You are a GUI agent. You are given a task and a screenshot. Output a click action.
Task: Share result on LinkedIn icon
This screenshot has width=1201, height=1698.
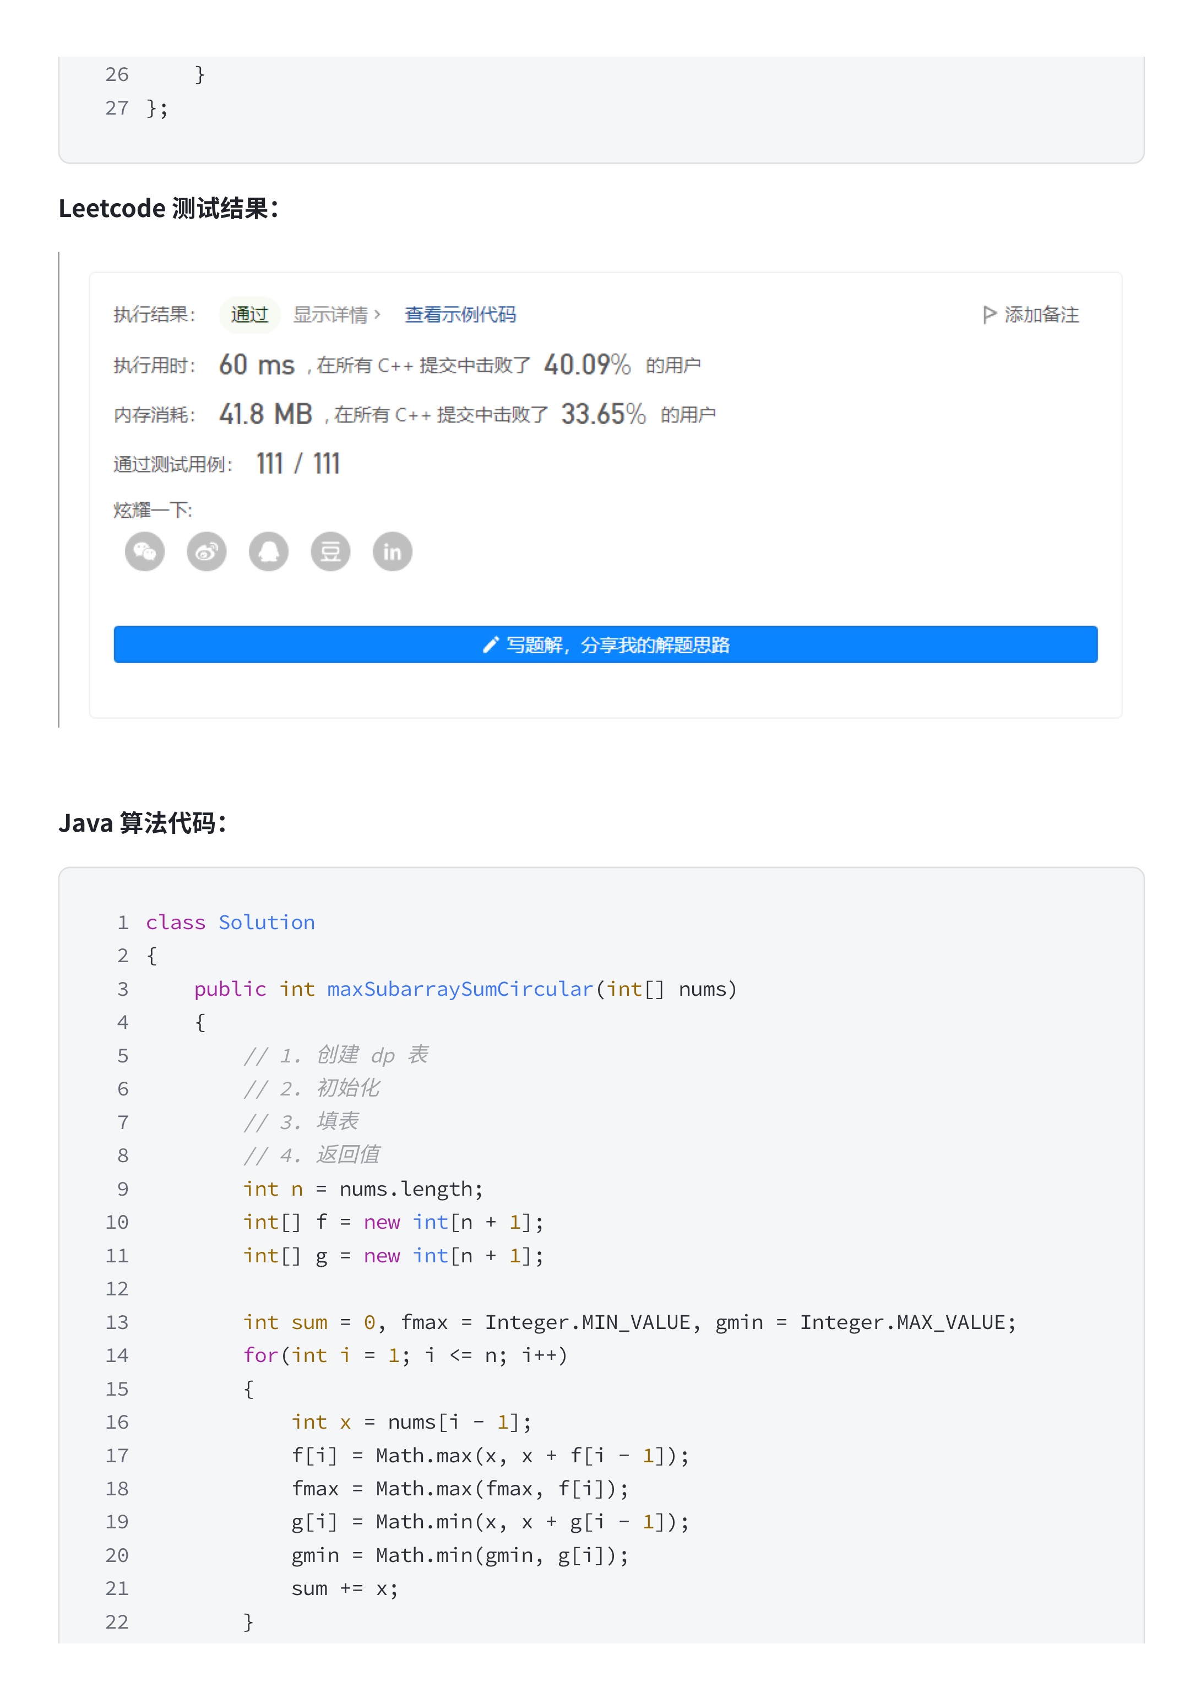392,552
